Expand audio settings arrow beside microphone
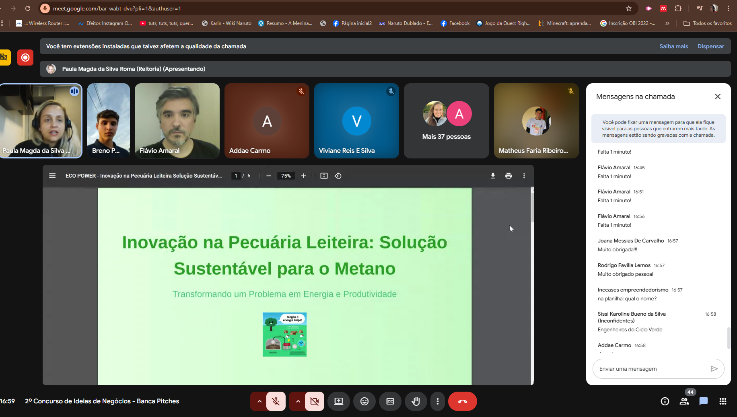 coord(259,401)
